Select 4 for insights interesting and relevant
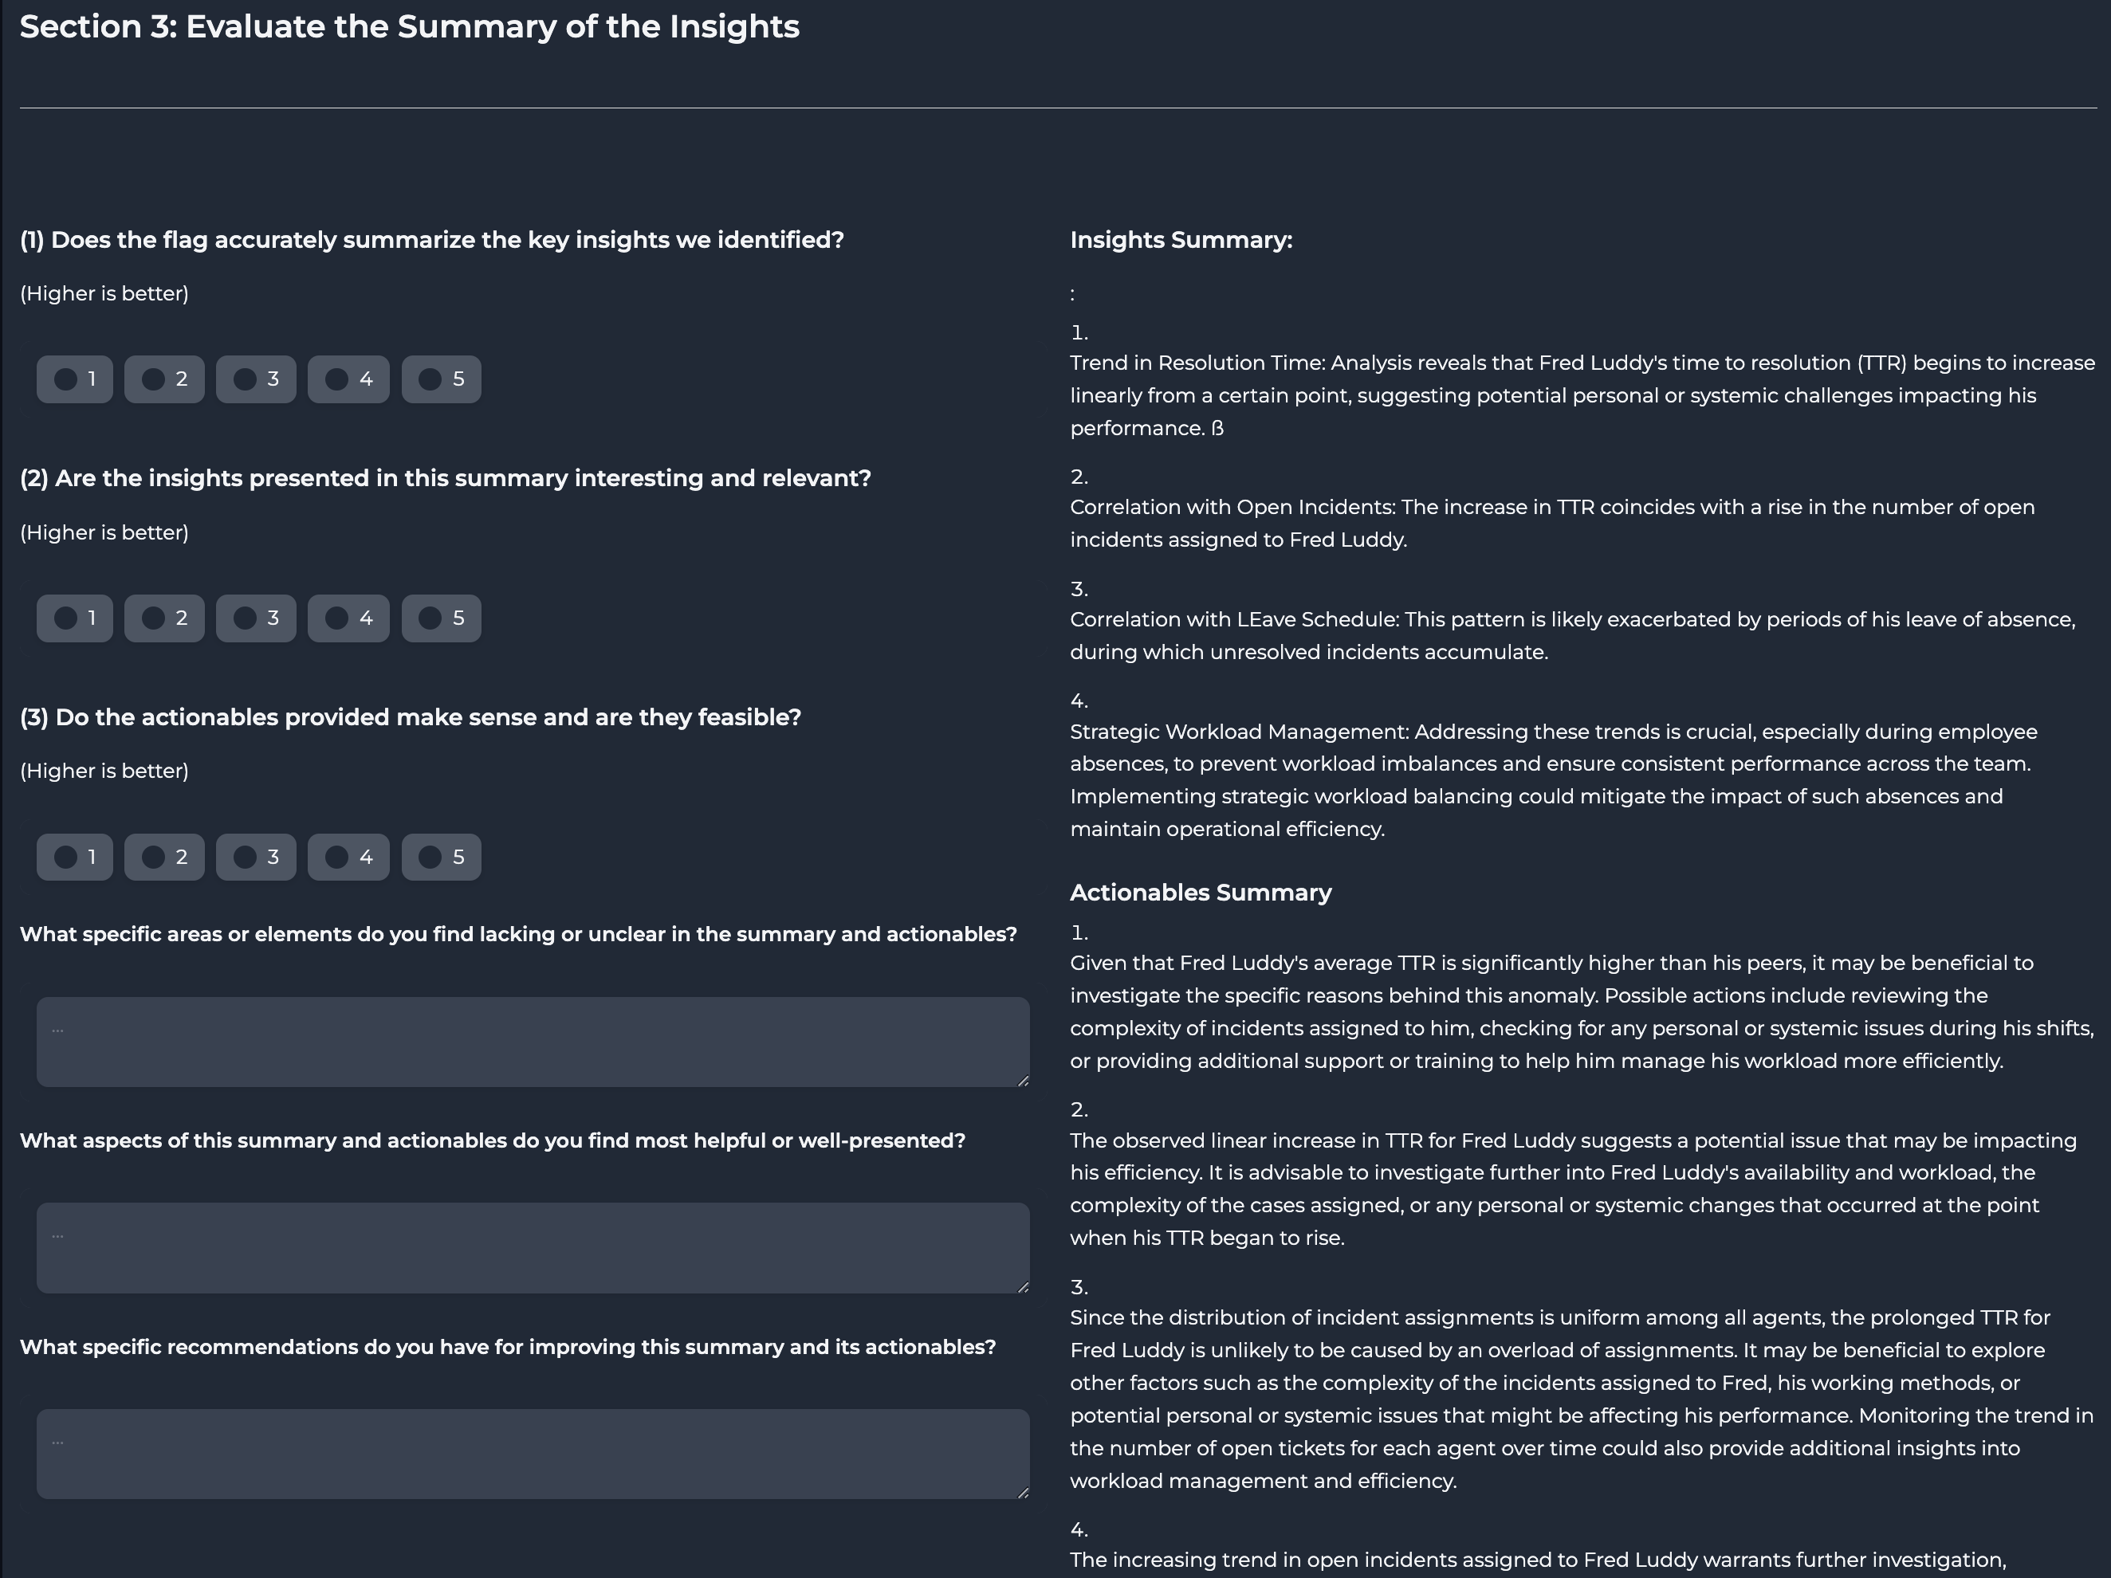2111x1578 pixels. pos(337,618)
